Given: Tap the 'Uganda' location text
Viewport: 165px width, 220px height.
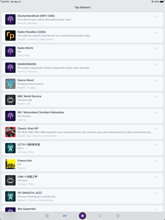Looking at the screenshot, I should click(22, 120).
